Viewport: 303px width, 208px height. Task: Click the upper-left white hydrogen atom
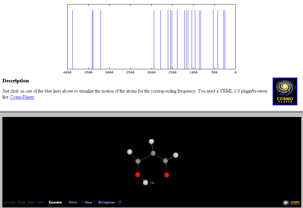click(130, 152)
